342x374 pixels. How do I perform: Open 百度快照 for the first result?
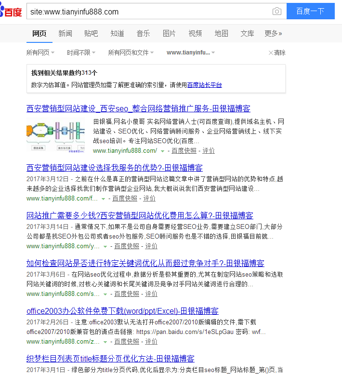click(x=184, y=151)
